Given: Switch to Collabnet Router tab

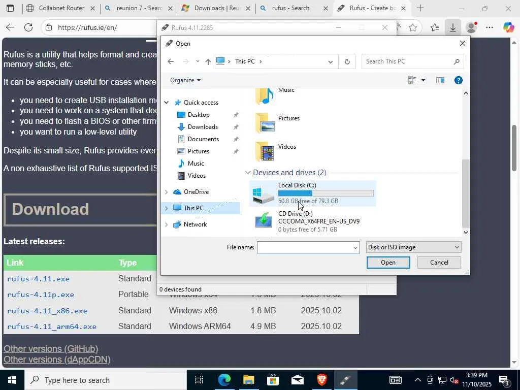Looking at the screenshot, I should pos(61,8).
